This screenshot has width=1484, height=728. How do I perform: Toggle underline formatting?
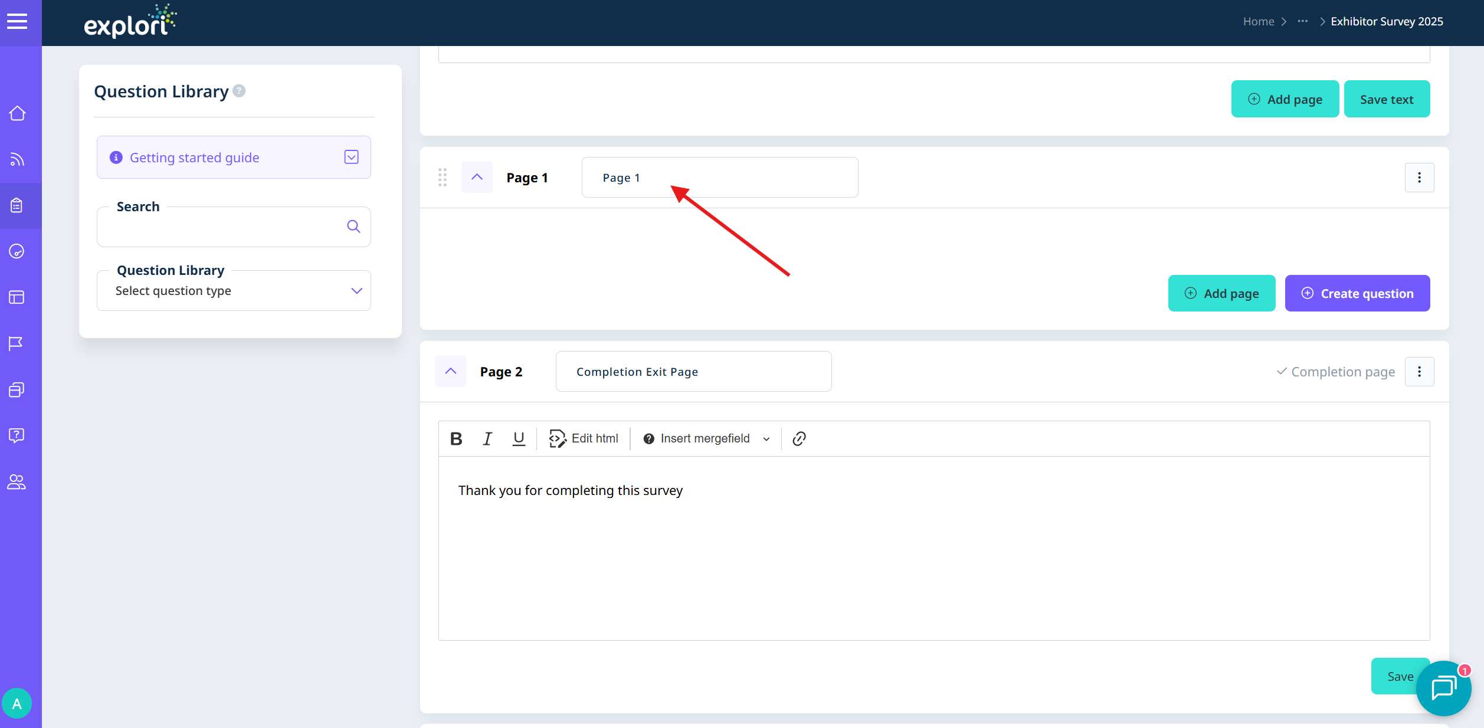click(x=518, y=438)
